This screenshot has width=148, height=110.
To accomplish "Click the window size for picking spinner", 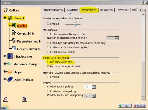I will (94, 87).
